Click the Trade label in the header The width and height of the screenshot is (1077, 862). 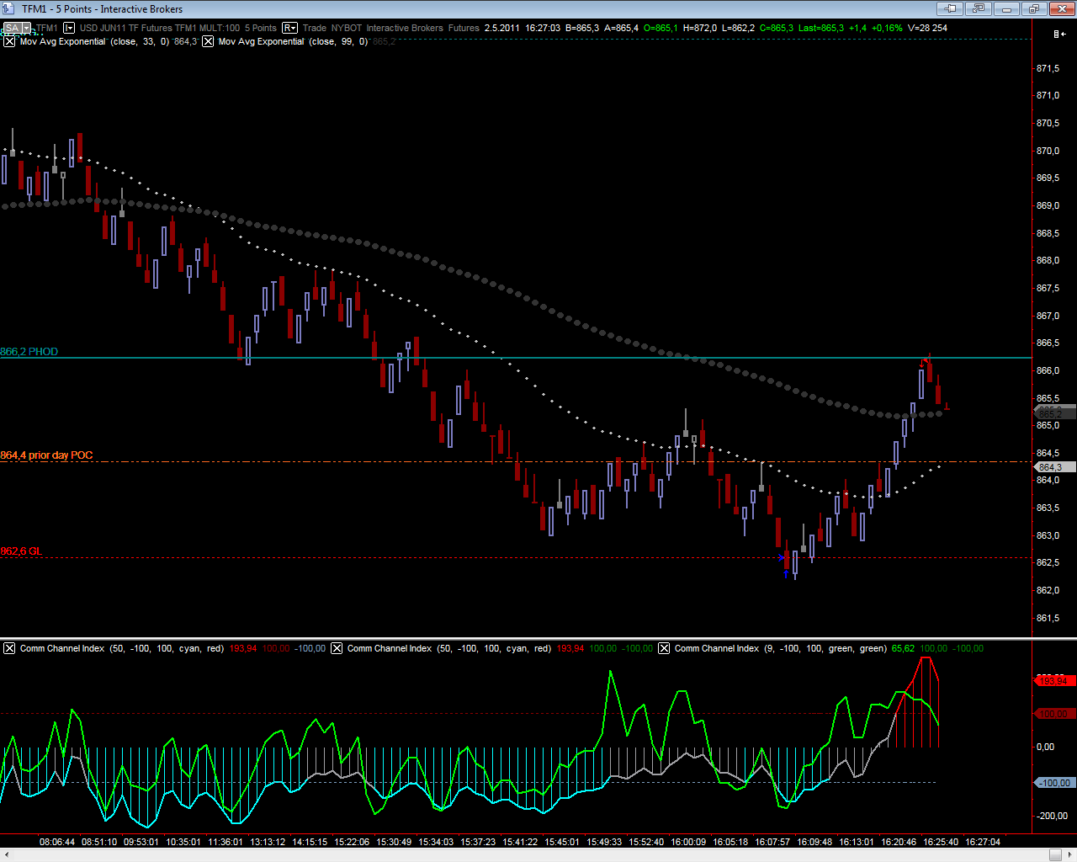click(315, 28)
